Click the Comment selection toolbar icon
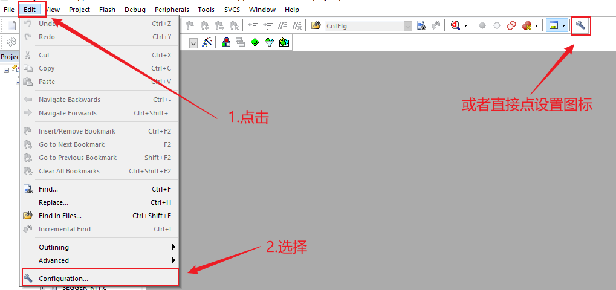The height and width of the screenshot is (290, 616). pyautogui.click(x=282, y=25)
